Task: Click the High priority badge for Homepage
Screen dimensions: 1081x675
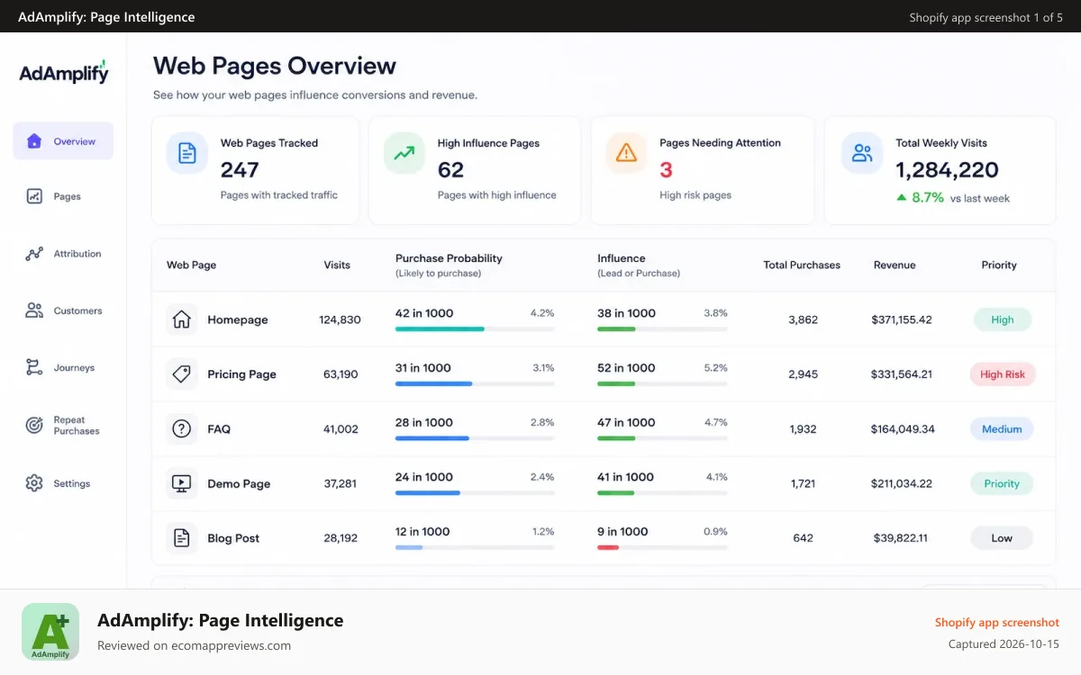Action: 1003,319
